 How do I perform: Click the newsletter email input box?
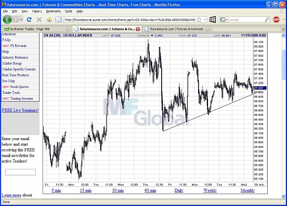tap(20, 172)
